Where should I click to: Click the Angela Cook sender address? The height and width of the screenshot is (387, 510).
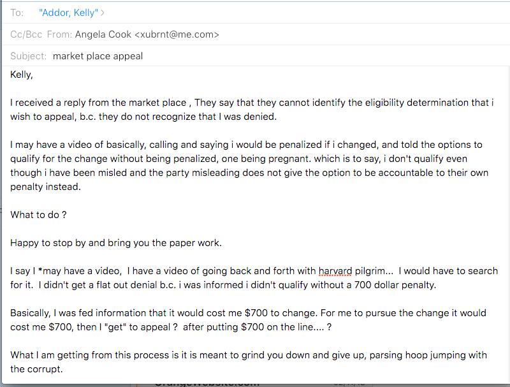tap(147, 34)
